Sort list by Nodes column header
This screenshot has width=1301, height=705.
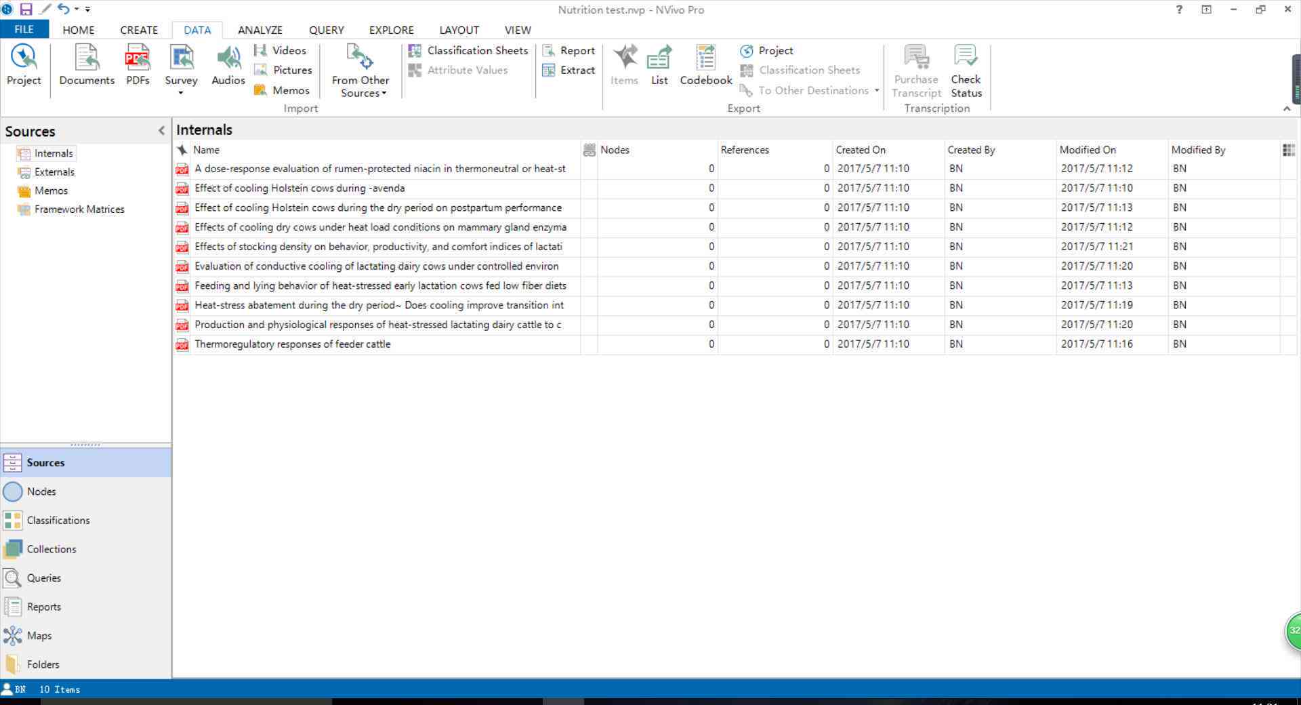point(657,150)
